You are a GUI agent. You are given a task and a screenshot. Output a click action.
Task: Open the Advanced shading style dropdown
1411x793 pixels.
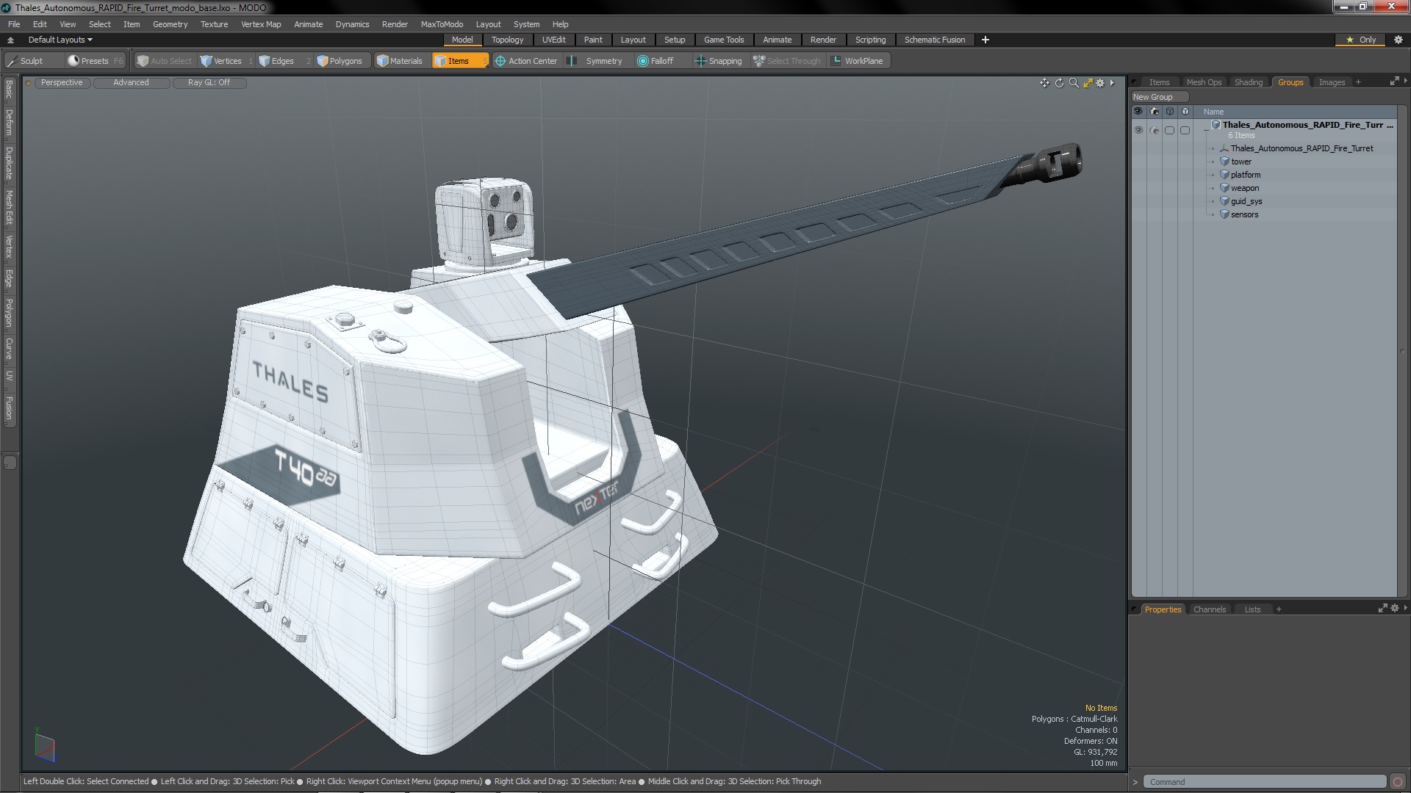[x=131, y=83]
